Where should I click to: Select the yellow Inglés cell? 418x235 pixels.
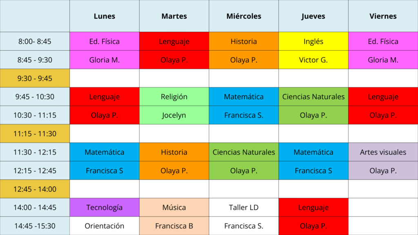tap(313, 41)
